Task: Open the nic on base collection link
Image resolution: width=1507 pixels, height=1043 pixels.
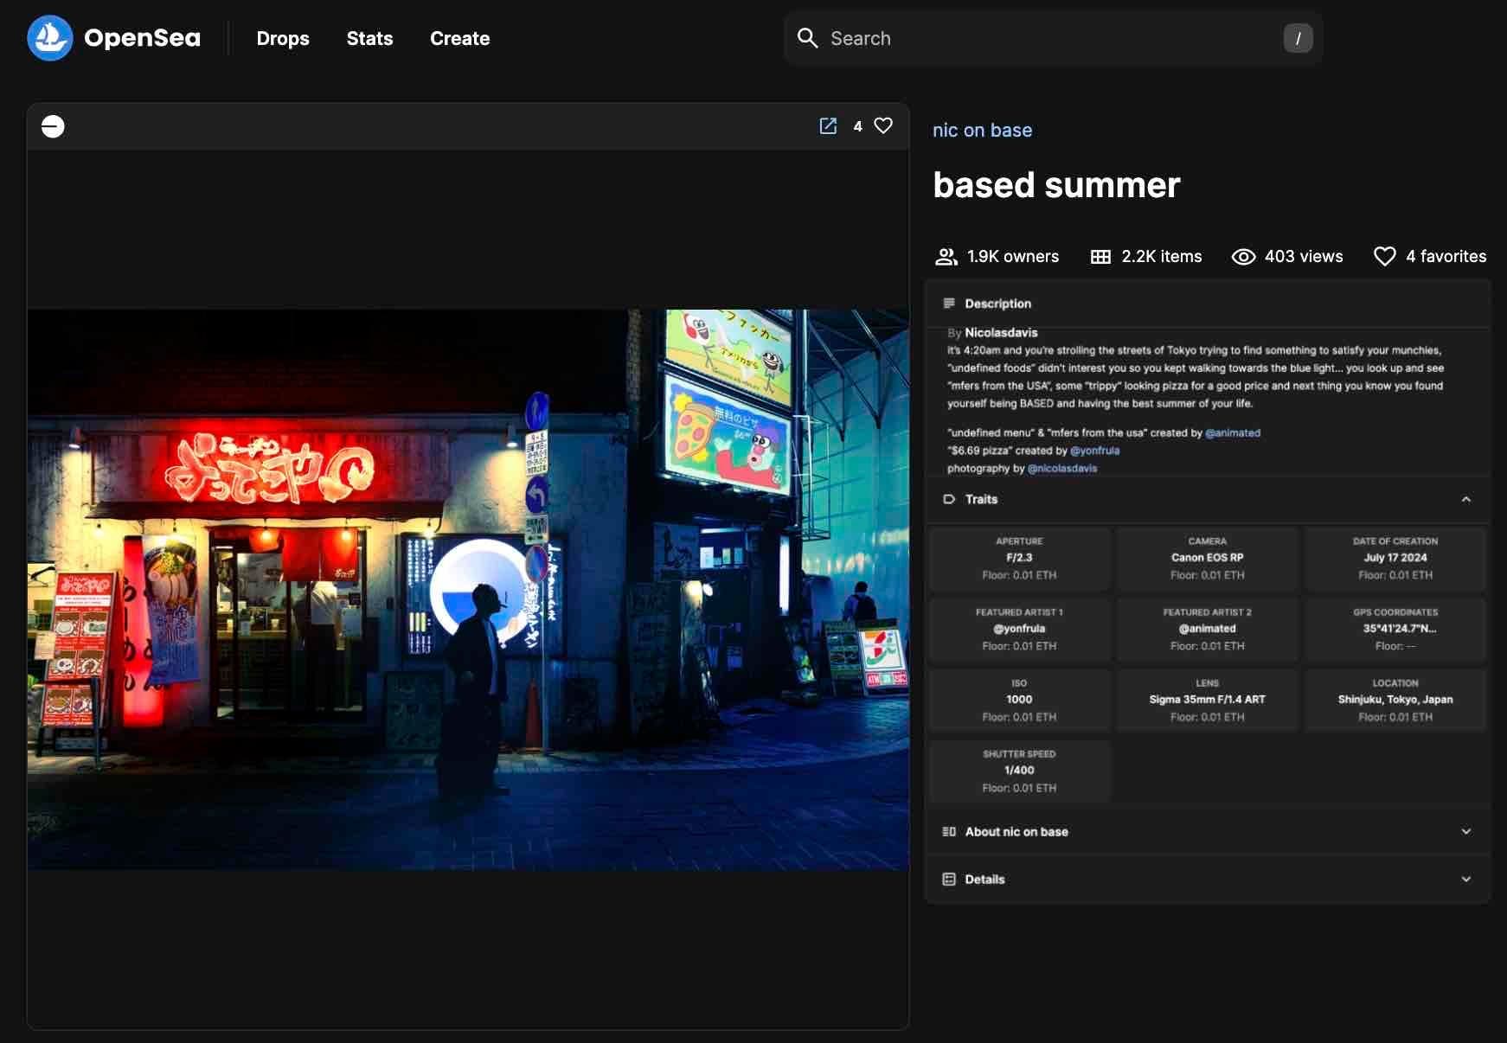Action: coord(983,130)
